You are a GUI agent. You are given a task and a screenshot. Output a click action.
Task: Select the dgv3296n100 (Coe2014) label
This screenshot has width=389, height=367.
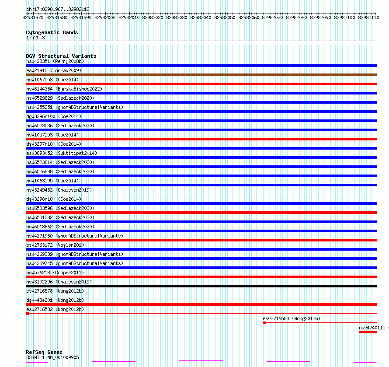[x=54, y=116]
